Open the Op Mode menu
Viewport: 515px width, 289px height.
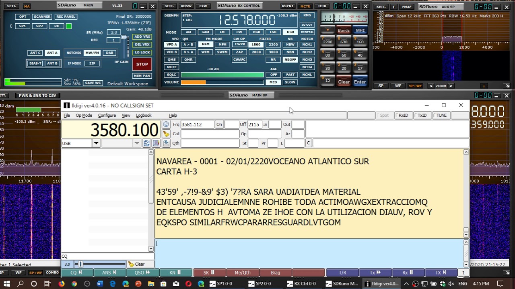tap(84, 115)
